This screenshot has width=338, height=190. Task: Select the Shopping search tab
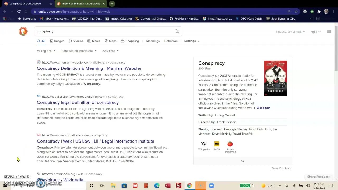130,41
